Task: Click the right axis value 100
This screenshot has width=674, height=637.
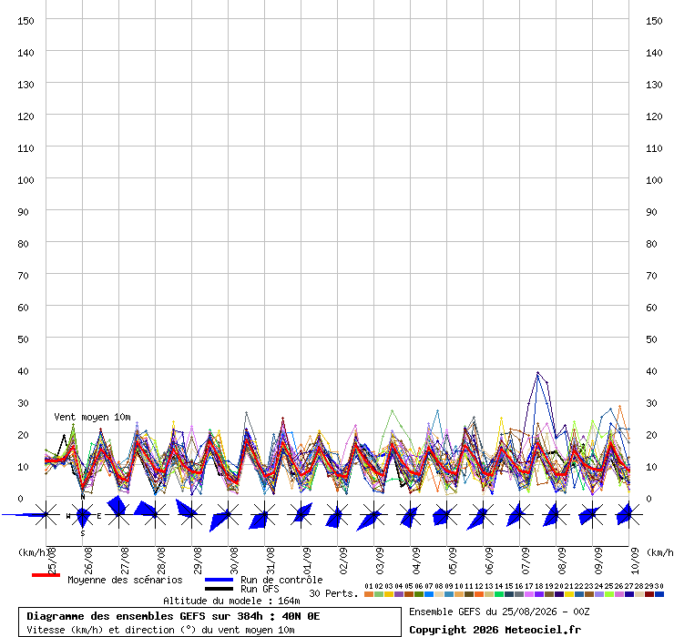Action: pyautogui.click(x=654, y=180)
